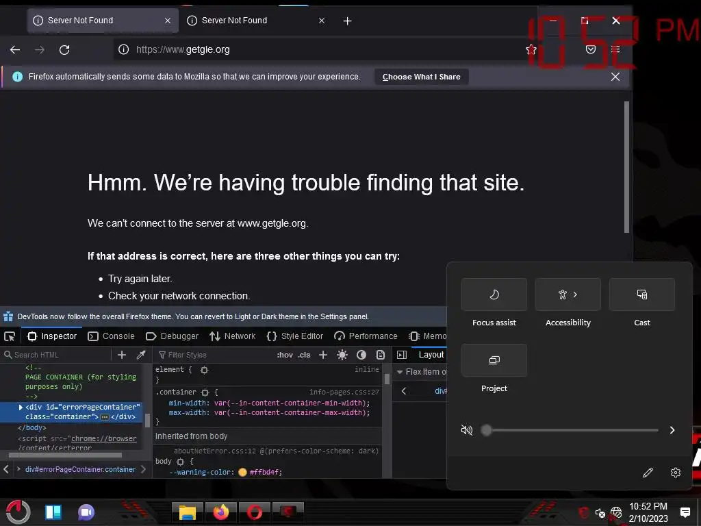Reload the current page

[x=64, y=49]
